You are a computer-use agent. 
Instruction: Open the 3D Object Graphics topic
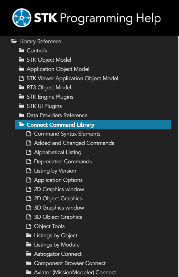[x=58, y=217]
